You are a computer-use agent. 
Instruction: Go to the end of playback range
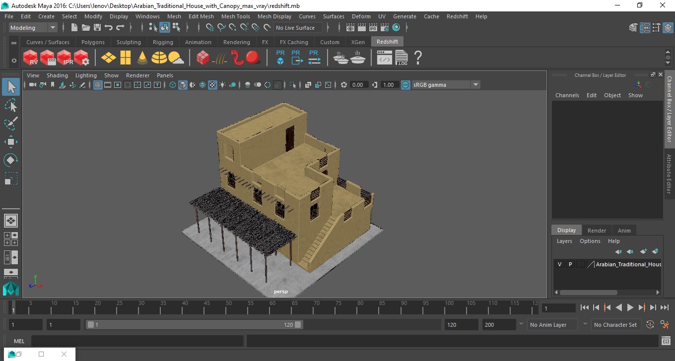pyautogui.click(x=664, y=307)
